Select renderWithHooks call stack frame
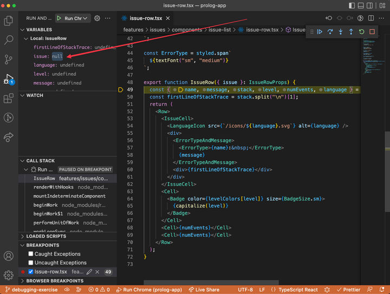The height and width of the screenshot is (294, 390). click(x=53, y=187)
